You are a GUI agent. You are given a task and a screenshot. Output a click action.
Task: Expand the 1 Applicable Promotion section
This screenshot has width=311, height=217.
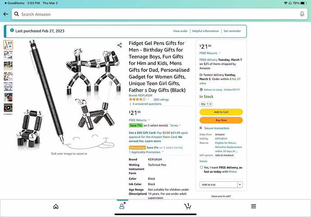pyautogui.click(x=146, y=152)
